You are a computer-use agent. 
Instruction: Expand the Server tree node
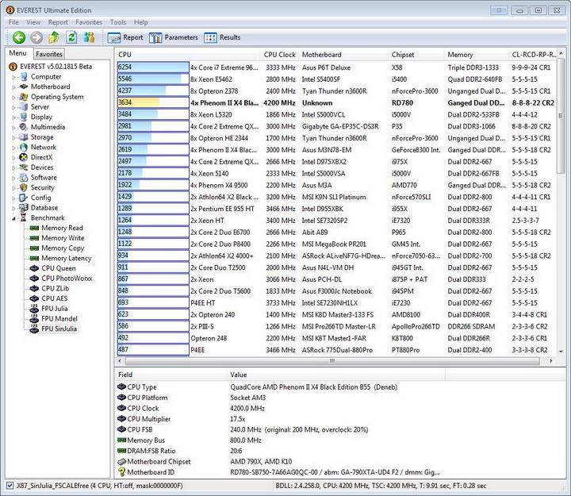(13, 107)
